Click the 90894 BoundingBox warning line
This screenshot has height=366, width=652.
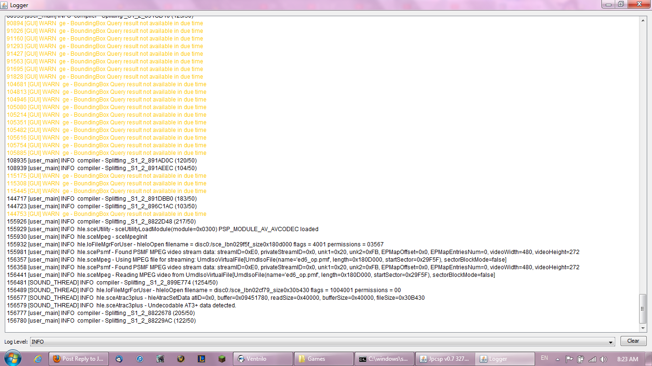coord(105,23)
